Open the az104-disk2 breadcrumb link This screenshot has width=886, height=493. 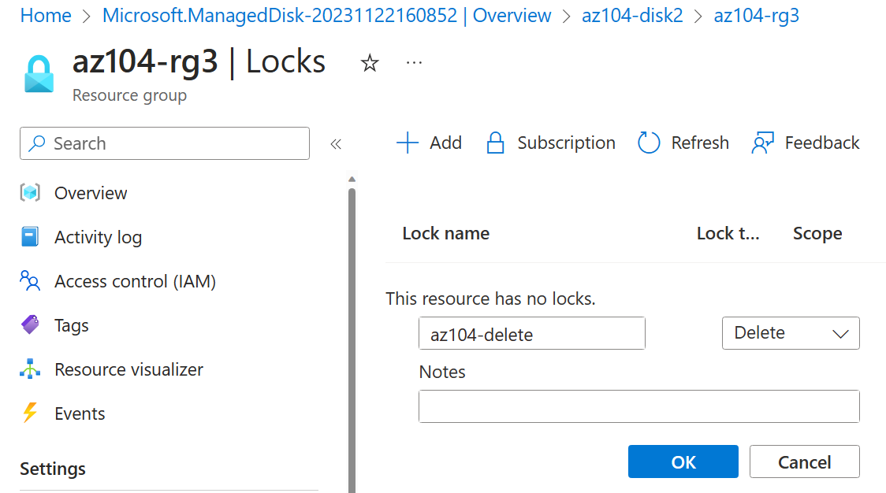(x=632, y=16)
